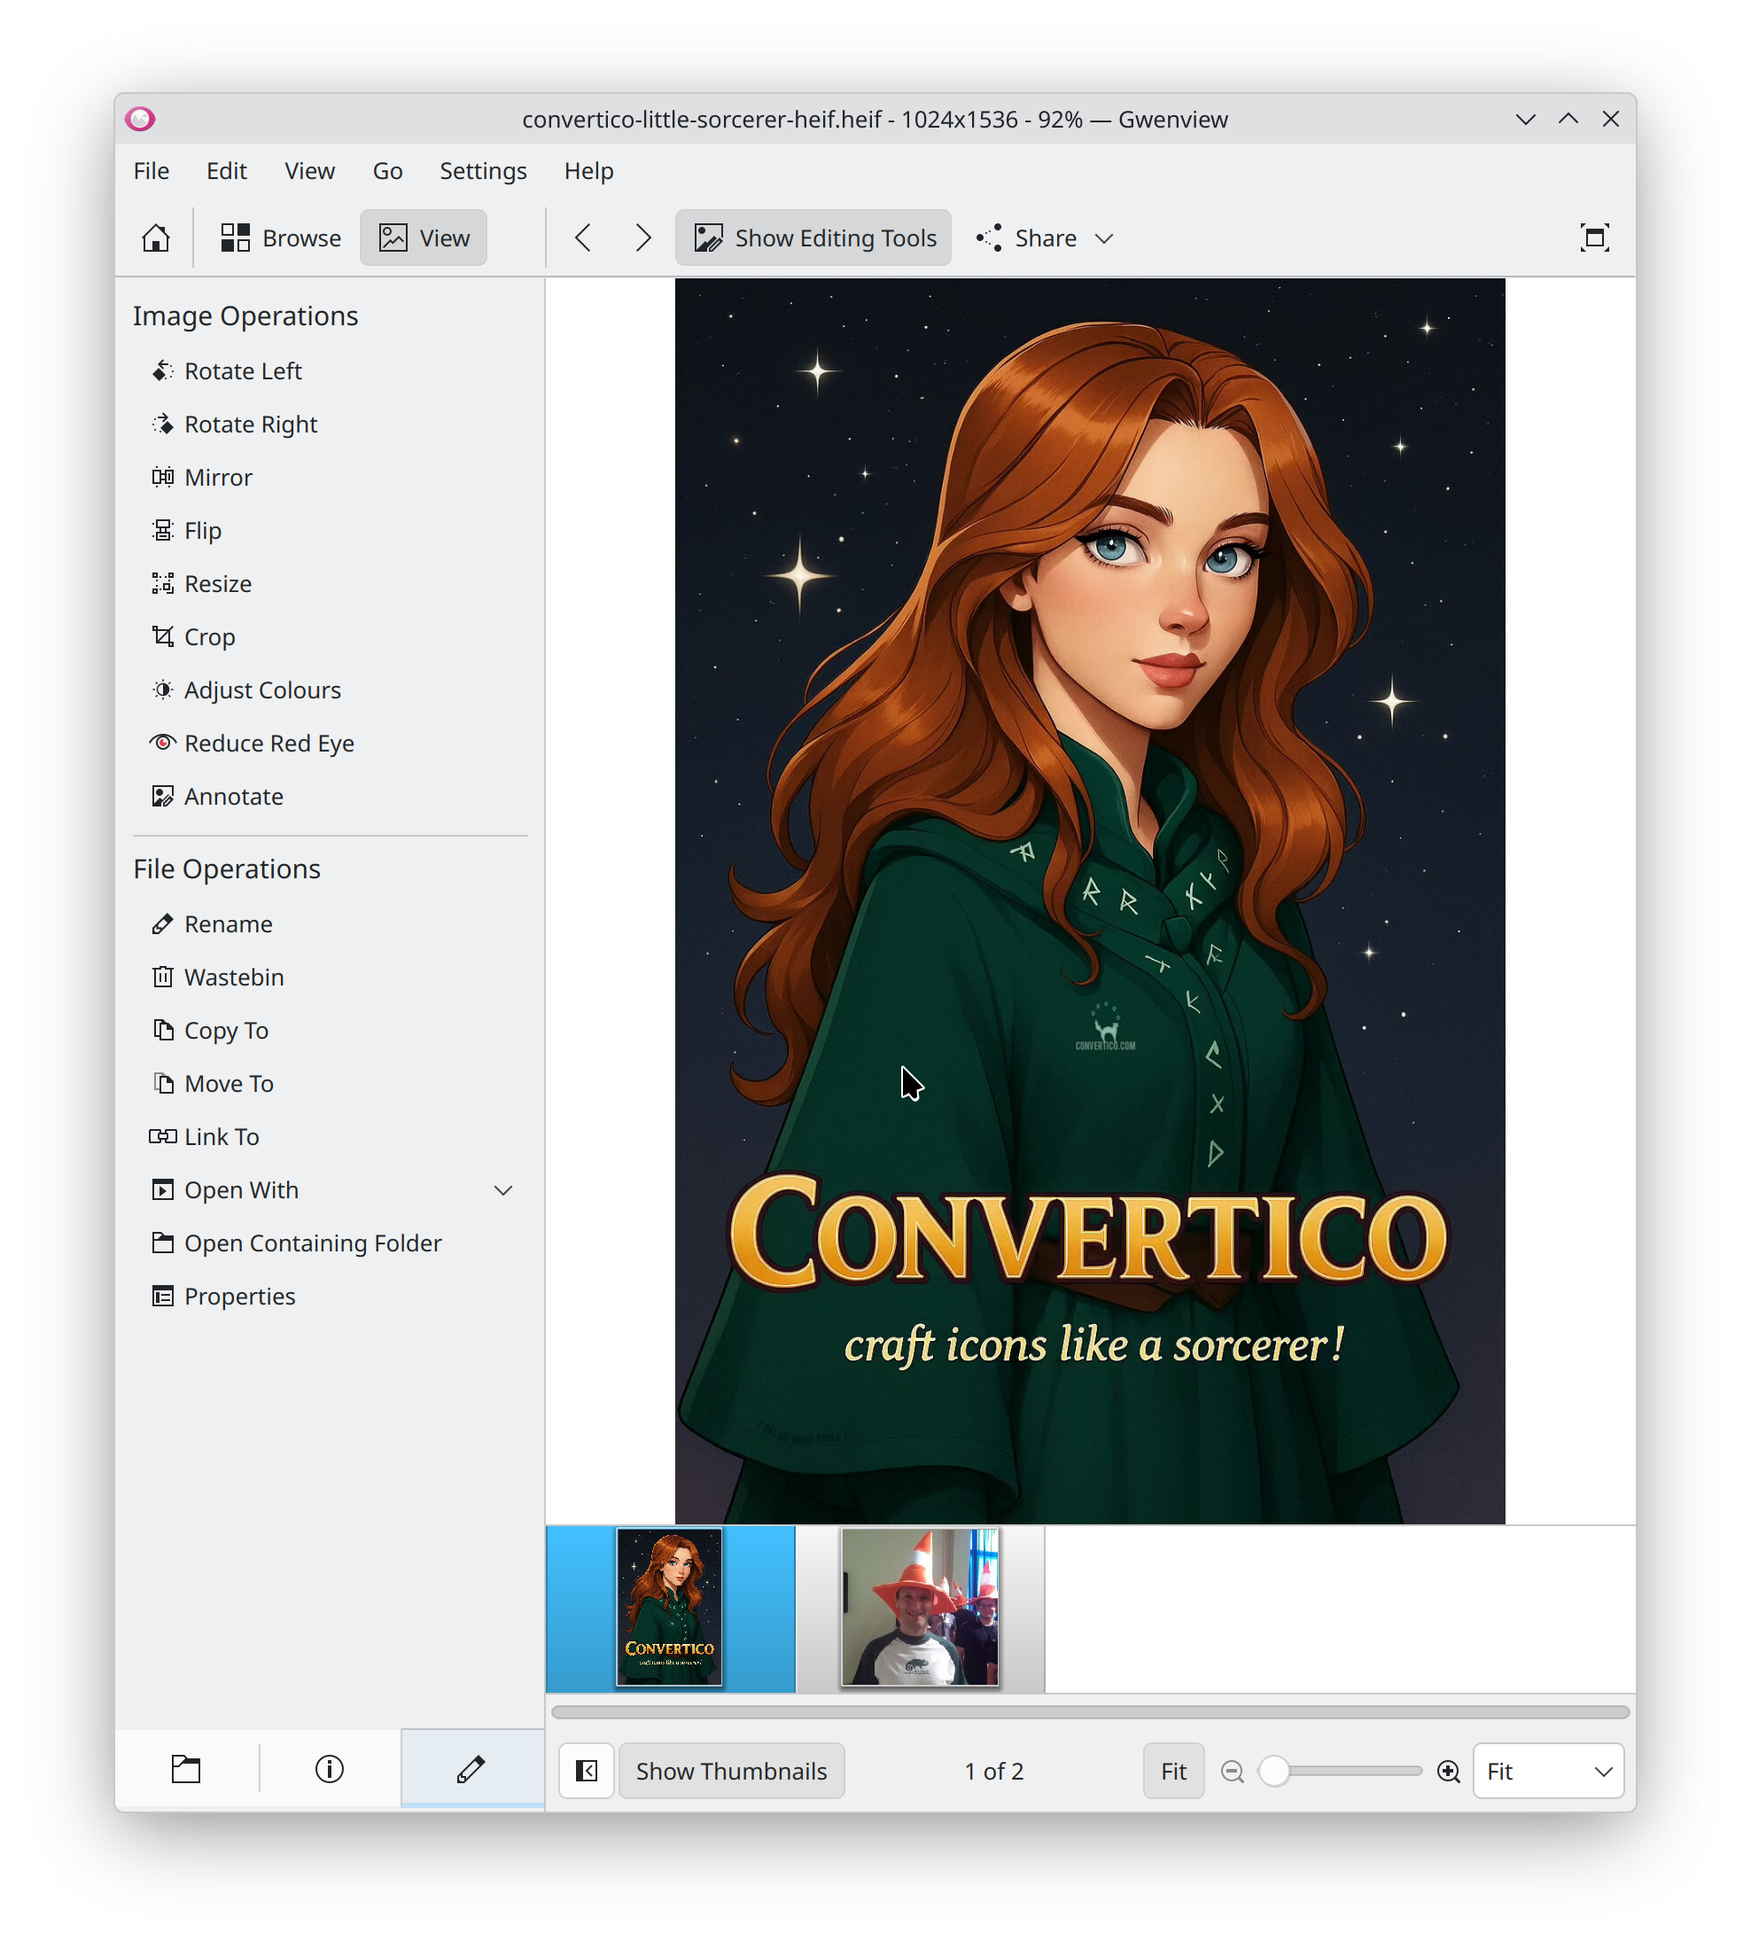This screenshot has width=1751, height=1948.
Task: Toggle Show Editing Tools button
Action: point(814,238)
